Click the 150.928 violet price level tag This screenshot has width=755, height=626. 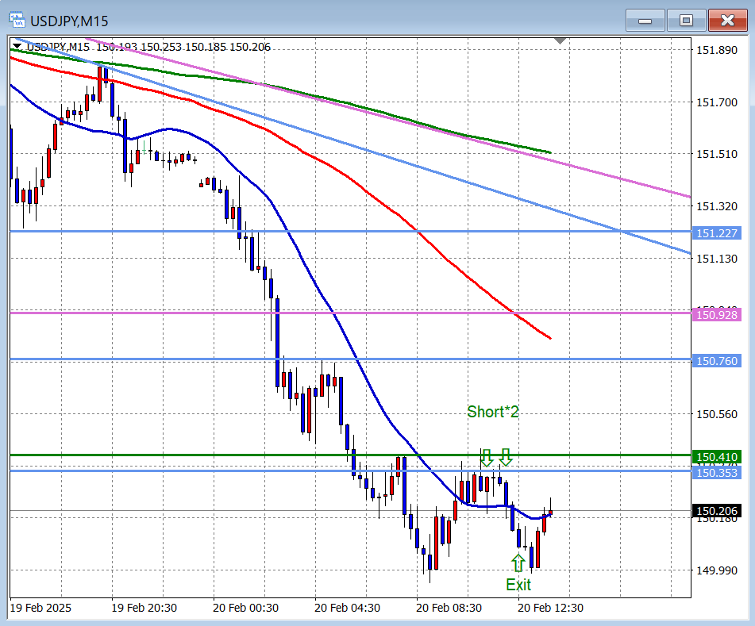[716, 315]
